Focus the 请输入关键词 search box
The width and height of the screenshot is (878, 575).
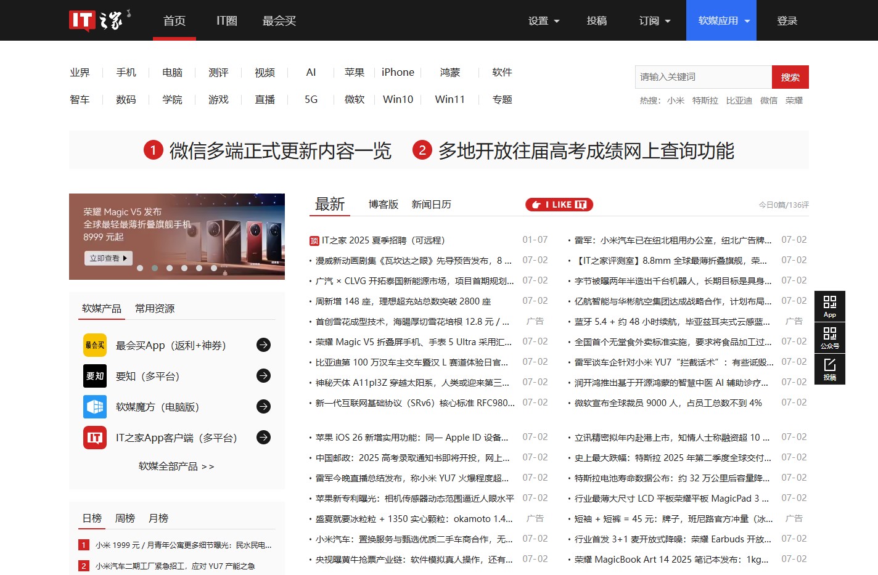(704, 77)
